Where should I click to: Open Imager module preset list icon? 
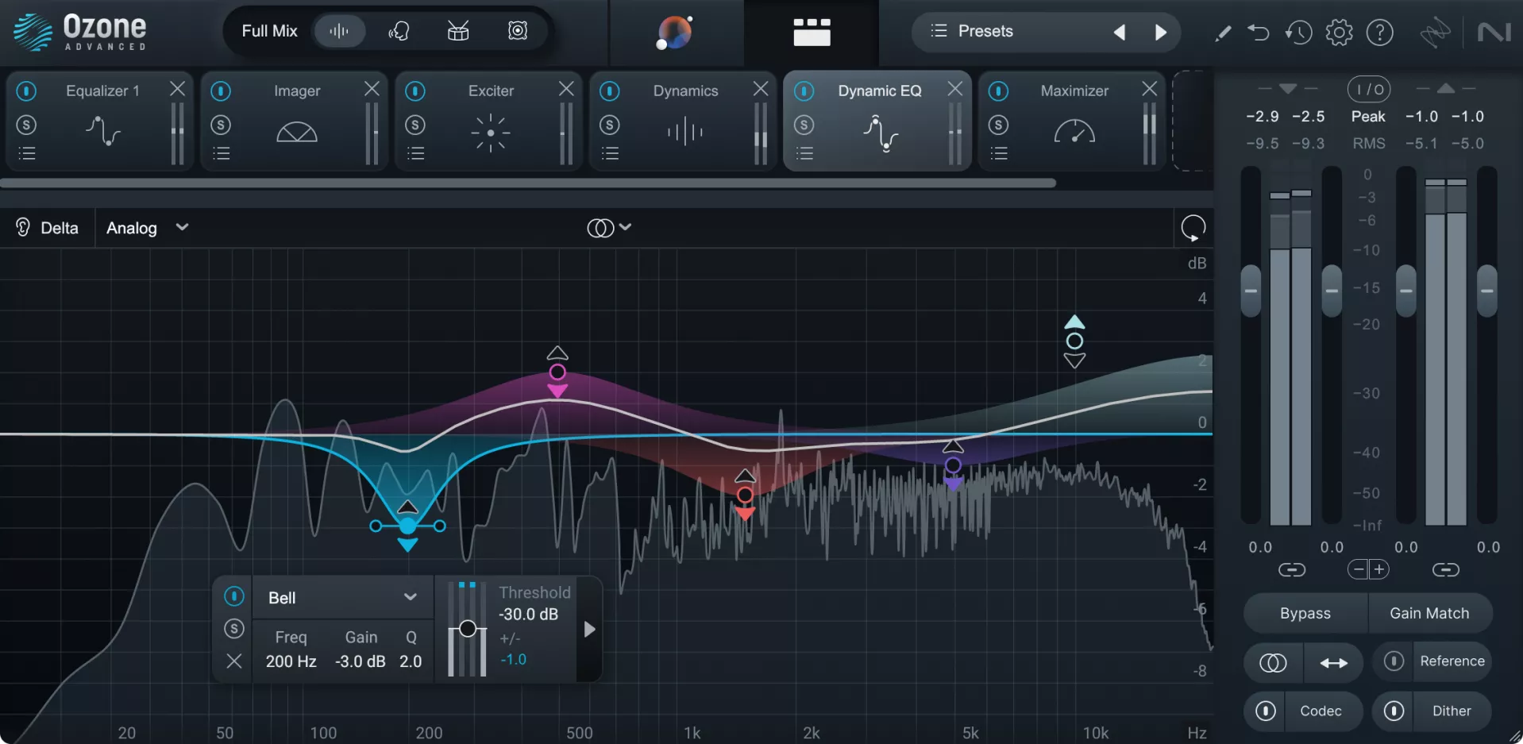click(222, 153)
